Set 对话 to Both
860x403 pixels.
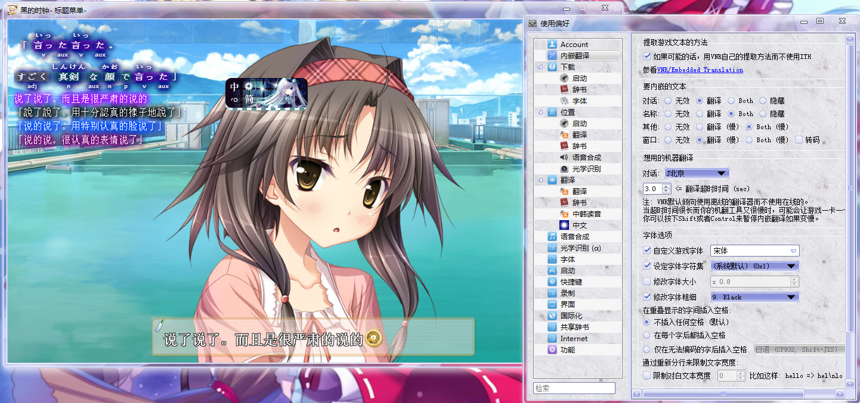point(732,101)
